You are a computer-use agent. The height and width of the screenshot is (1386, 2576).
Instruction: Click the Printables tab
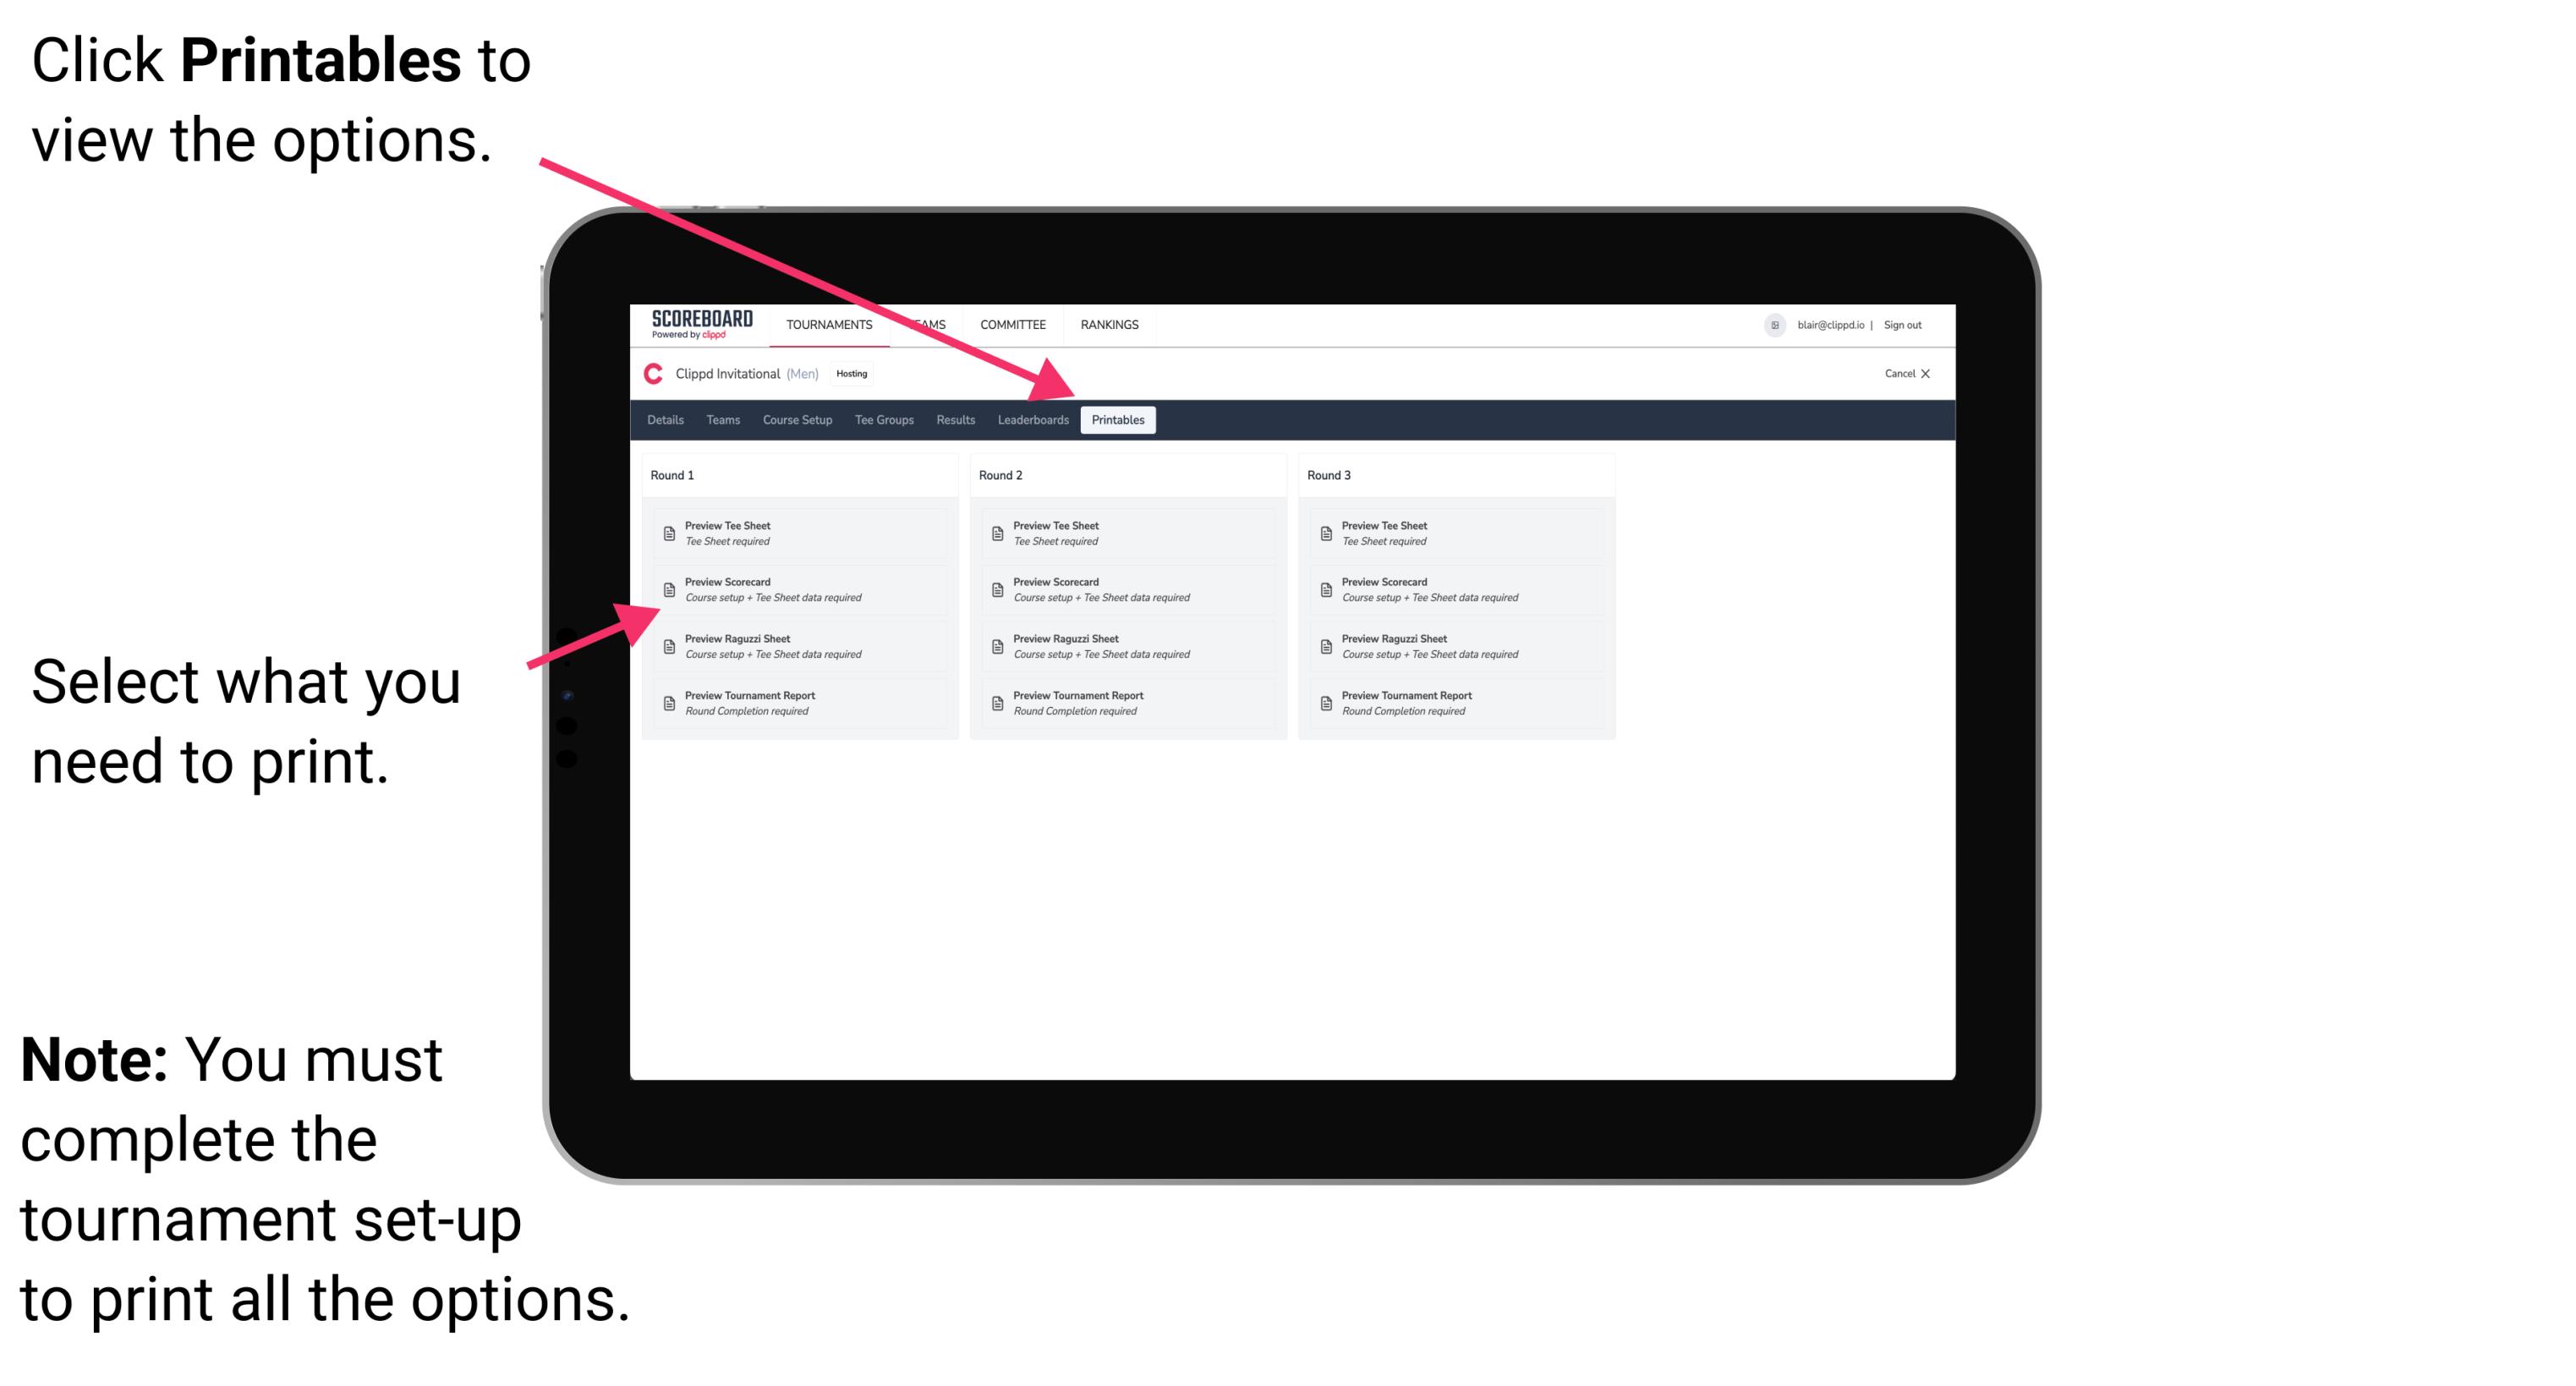coord(1116,420)
